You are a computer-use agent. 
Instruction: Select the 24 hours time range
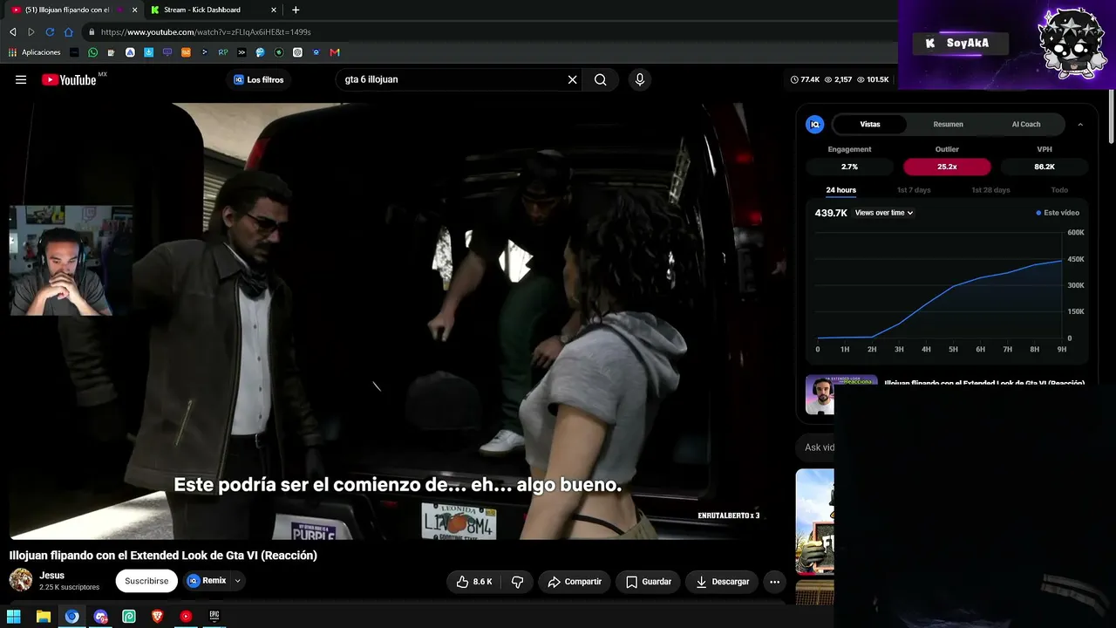[x=840, y=190]
